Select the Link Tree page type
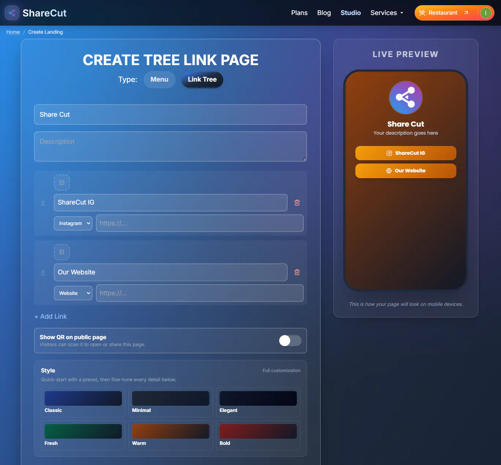The image size is (501, 465). point(202,80)
